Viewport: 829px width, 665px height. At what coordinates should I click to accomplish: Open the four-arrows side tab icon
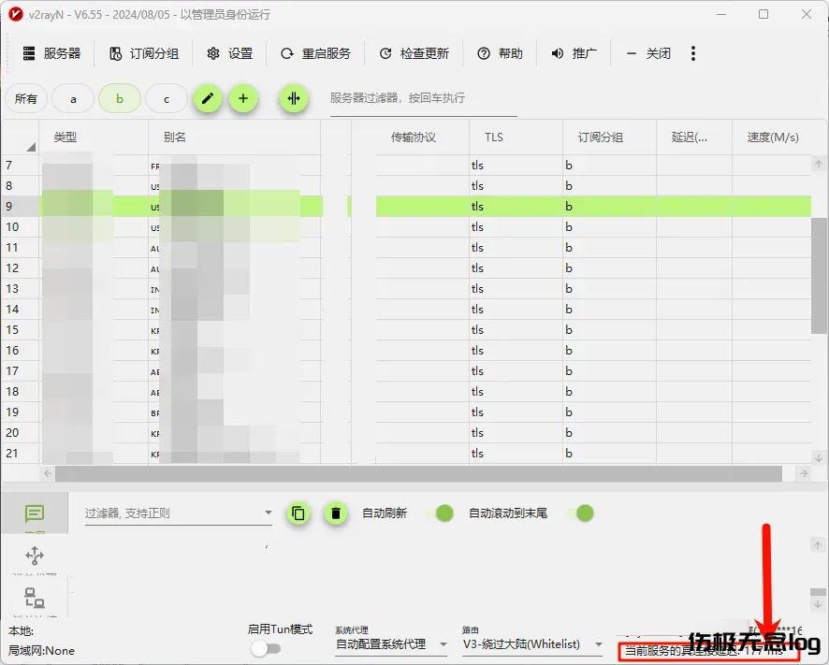tap(35, 556)
